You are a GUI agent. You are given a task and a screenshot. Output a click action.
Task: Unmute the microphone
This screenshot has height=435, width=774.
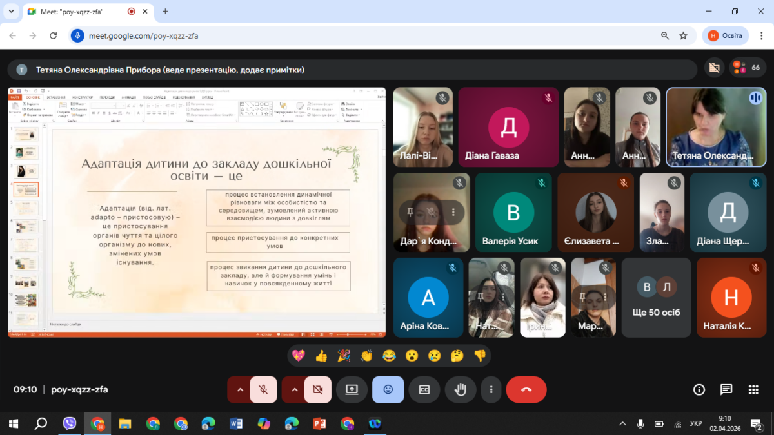263,389
